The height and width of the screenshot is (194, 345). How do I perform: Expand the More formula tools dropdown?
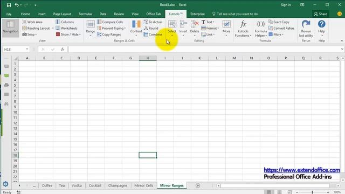(276, 34)
